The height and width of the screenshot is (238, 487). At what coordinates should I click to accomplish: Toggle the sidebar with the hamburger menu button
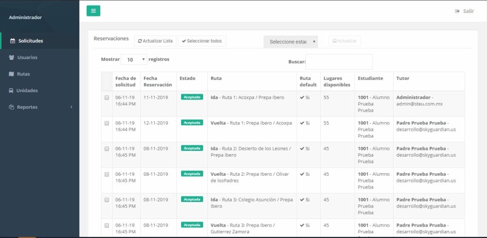pos(93,11)
